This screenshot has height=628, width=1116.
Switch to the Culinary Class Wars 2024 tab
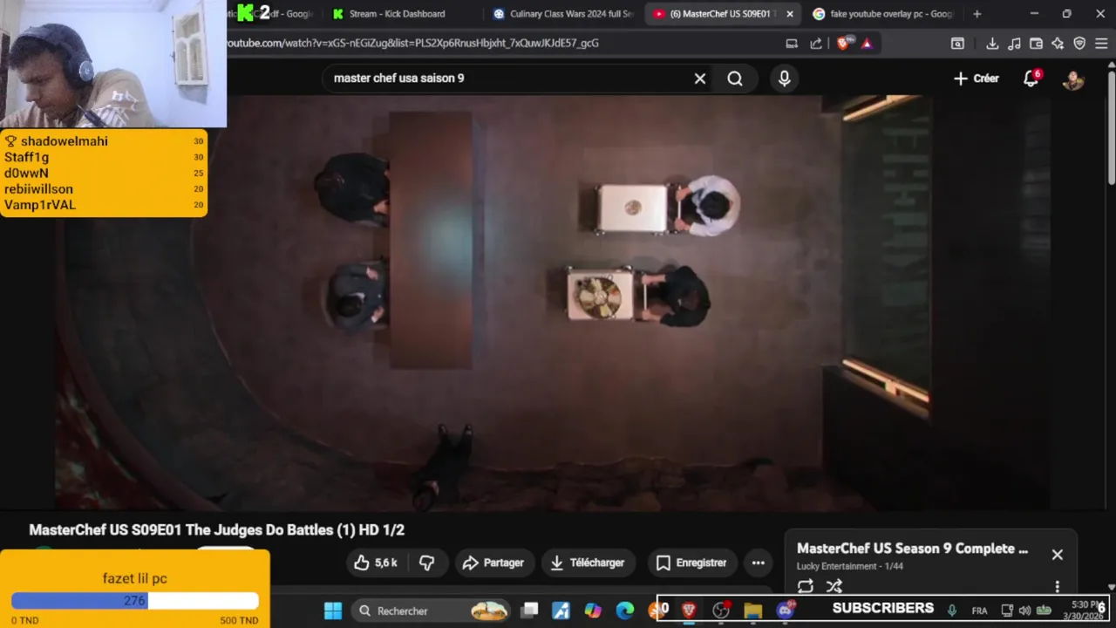pos(563,14)
